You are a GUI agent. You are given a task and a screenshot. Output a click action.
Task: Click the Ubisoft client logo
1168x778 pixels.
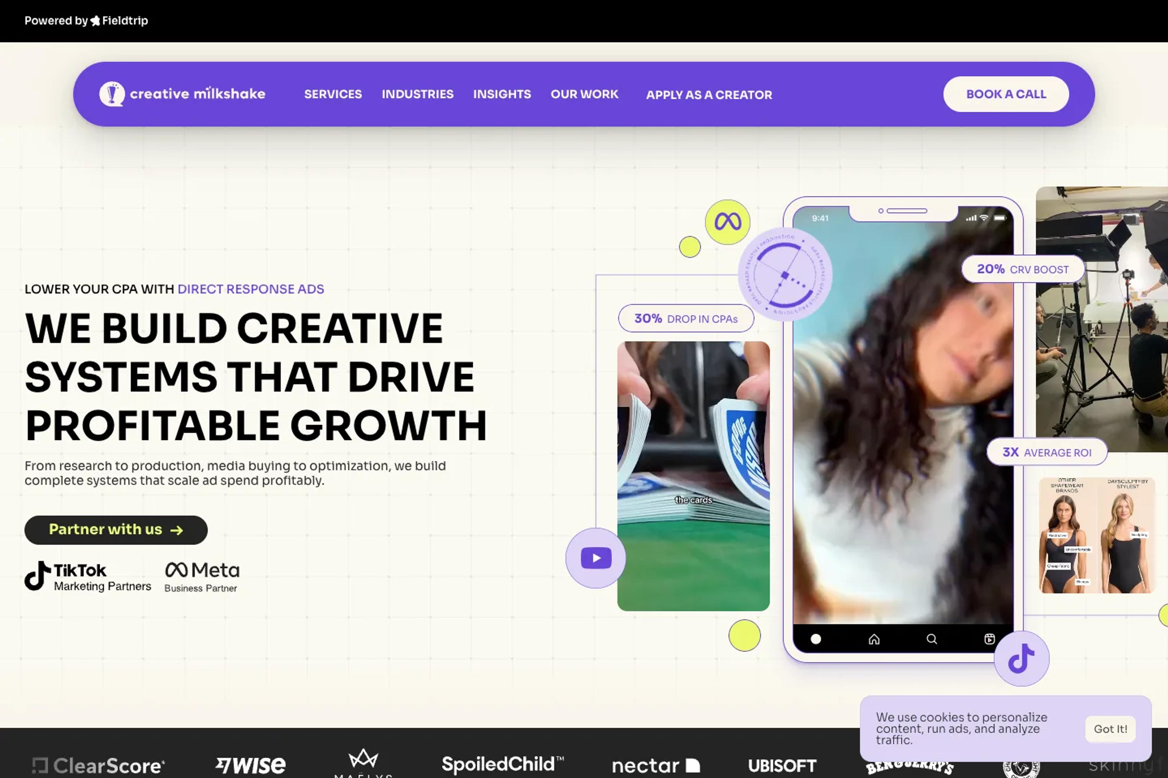pos(782,766)
